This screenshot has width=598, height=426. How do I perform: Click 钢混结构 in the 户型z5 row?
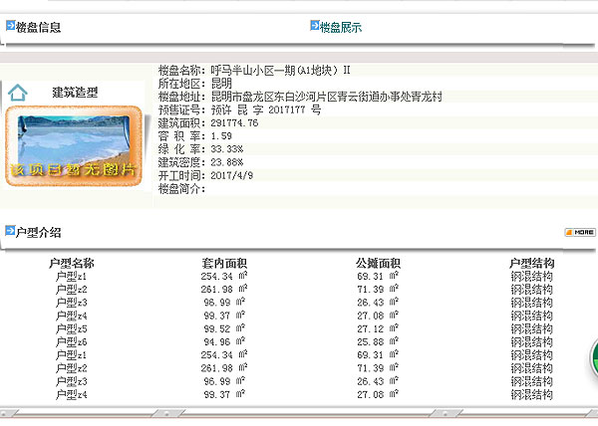(531, 328)
